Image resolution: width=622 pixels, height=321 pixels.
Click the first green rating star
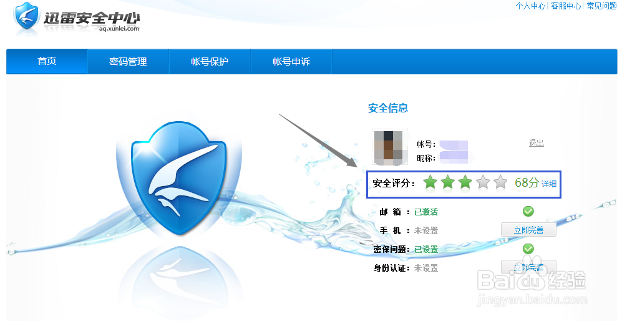tap(430, 182)
